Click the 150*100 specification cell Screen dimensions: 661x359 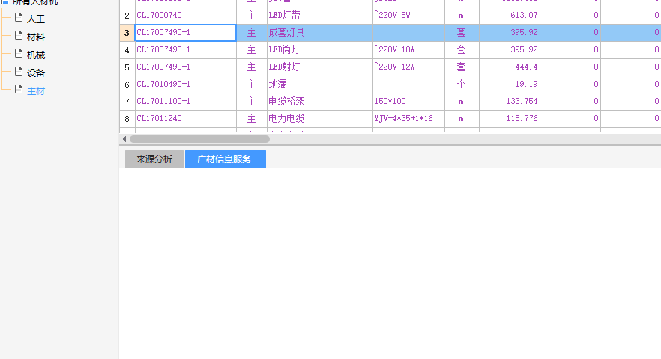point(408,102)
